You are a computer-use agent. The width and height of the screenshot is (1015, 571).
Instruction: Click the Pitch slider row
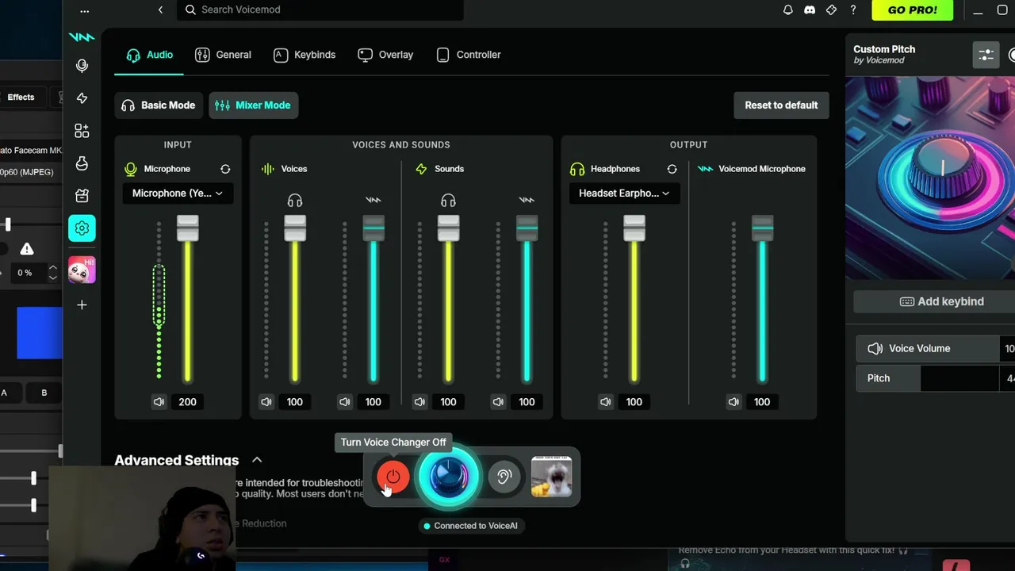click(x=936, y=378)
